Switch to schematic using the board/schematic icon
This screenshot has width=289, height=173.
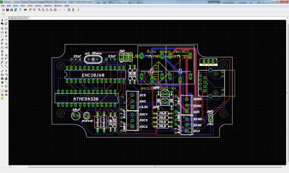coord(20,10)
